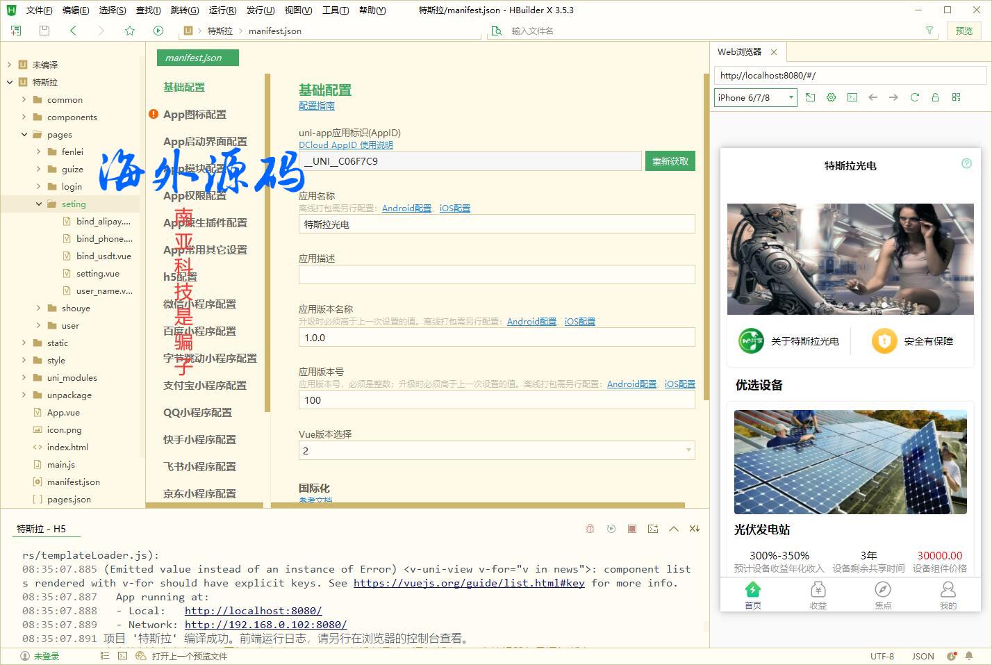Open the iPhone 6/7/8 device dropdown
The height and width of the screenshot is (665, 992).
click(x=754, y=97)
